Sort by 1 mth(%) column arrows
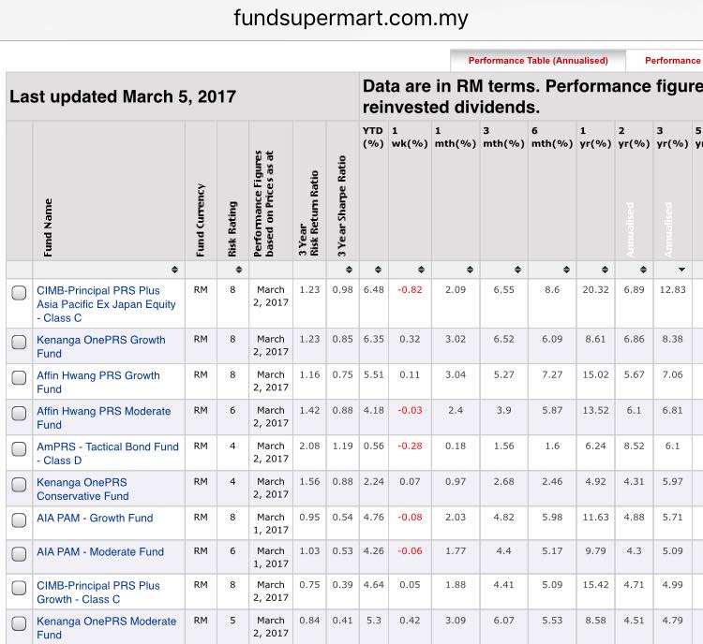703x644 pixels. coord(470,270)
